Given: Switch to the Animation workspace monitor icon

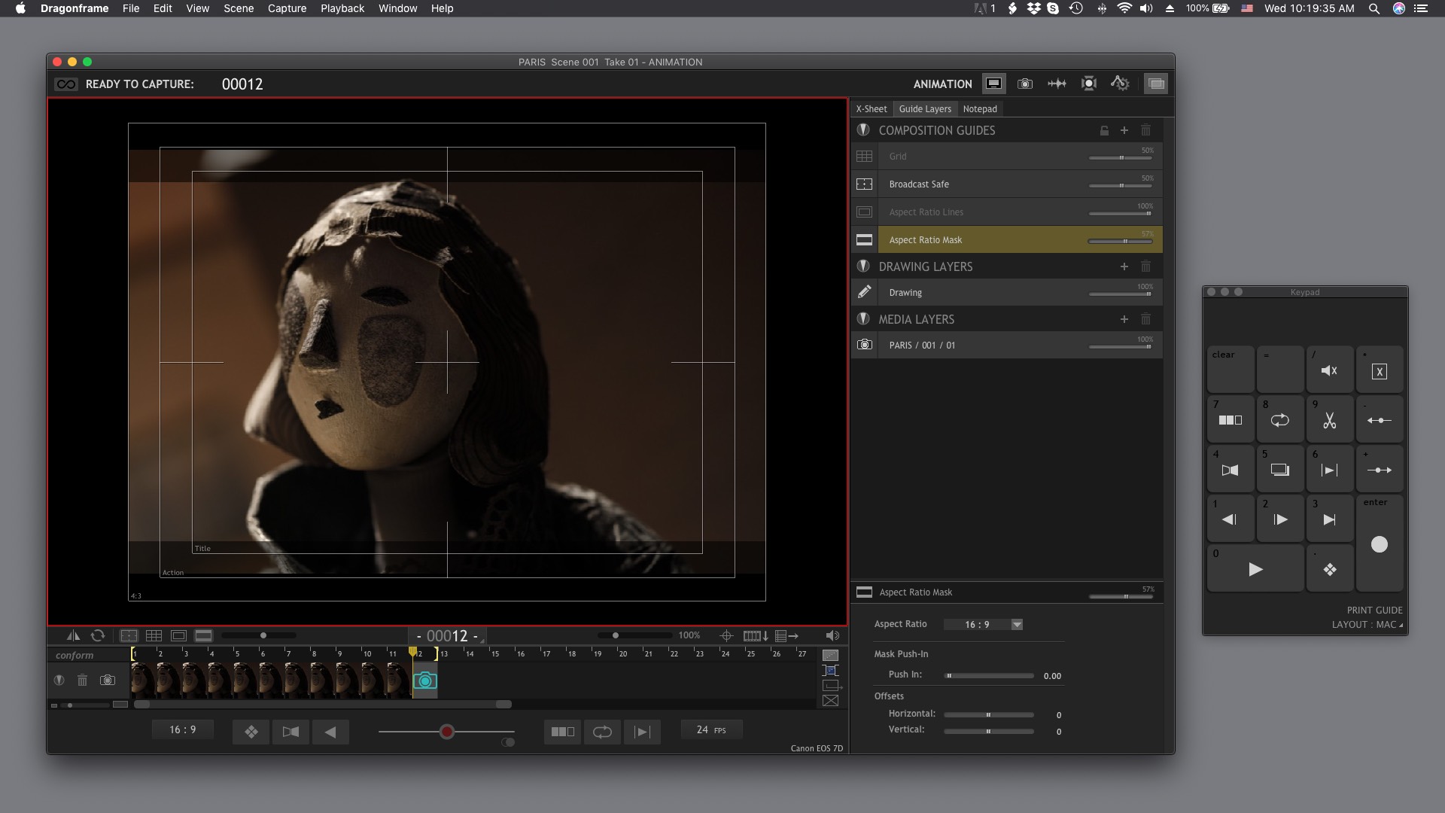Looking at the screenshot, I should click(994, 84).
